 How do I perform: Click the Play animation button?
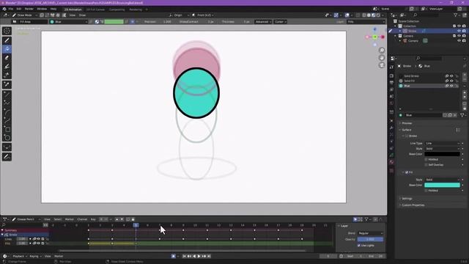(199, 256)
